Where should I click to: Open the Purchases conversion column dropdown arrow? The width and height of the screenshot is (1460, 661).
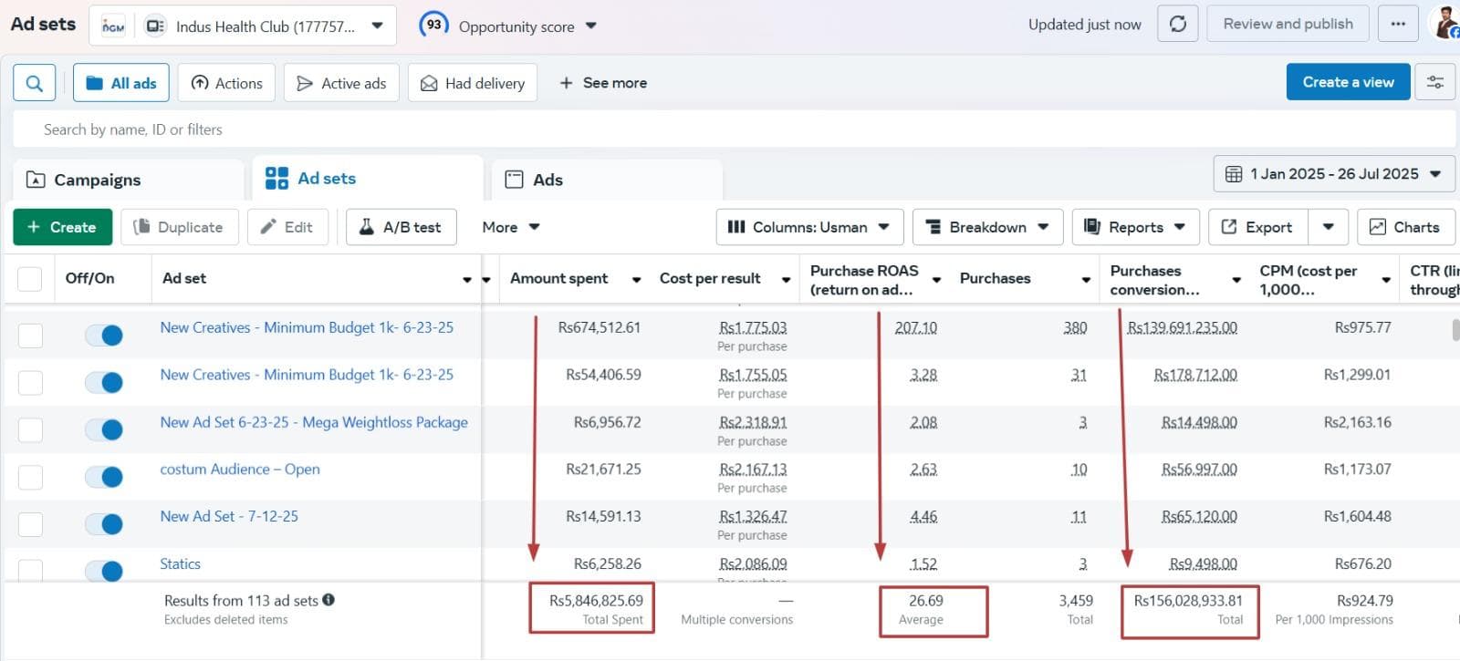point(1236,279)
